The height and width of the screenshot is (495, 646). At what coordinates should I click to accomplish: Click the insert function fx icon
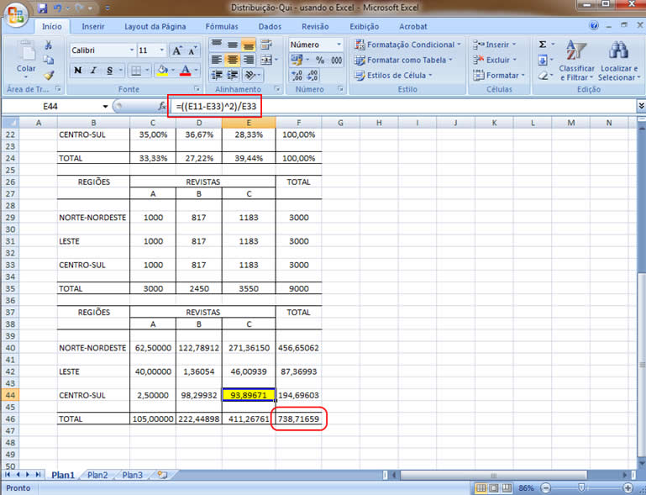click(x=162, y=107)
